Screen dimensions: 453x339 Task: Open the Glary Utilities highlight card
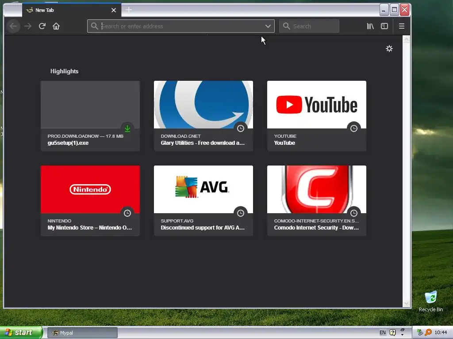click(203, 116)
